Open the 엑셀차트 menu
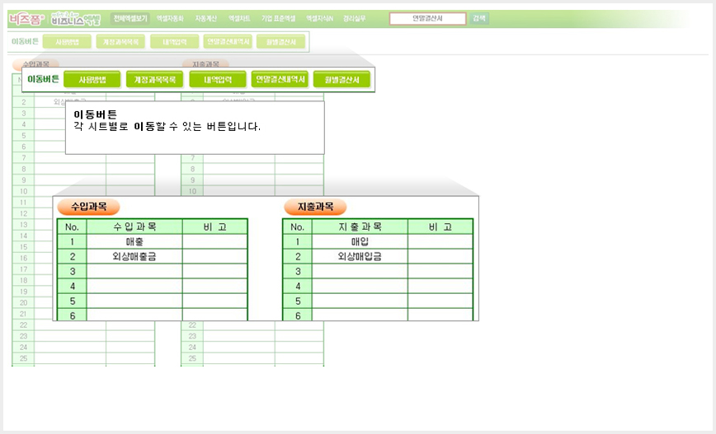716x434 pixels. (x=239, y=19)
